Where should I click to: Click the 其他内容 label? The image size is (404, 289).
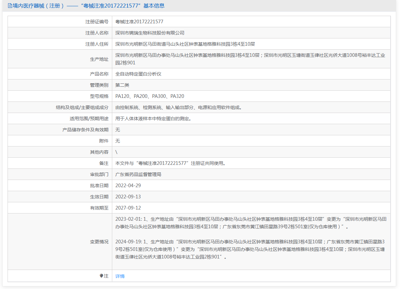tap(99, 152)
